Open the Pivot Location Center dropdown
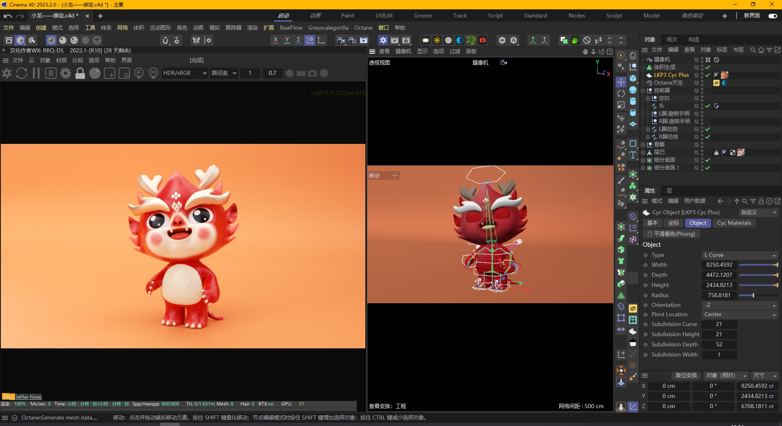This screenshot has width=782, height=426. [740, 315]
